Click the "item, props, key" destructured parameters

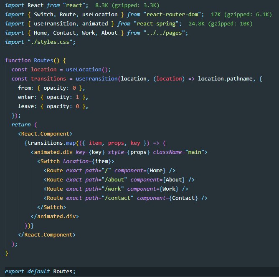click(114, 143)
